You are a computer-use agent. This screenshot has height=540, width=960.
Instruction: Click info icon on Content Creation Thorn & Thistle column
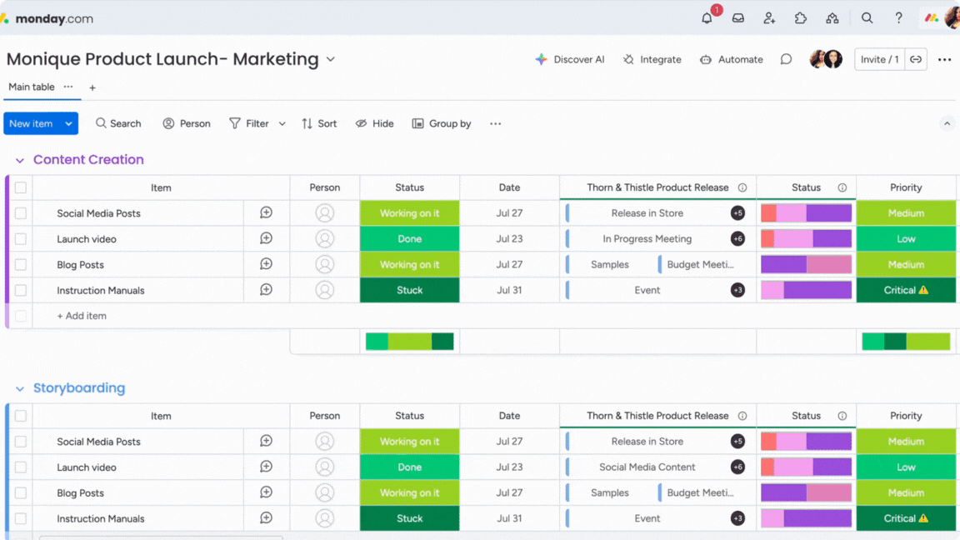[x=742, y=187]
